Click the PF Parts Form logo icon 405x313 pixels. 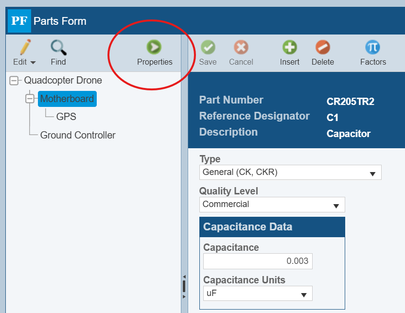click(x=19, y=21)
